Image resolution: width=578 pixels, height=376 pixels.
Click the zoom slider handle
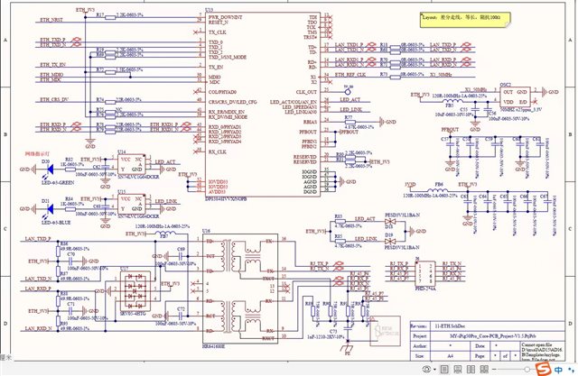[x=527, y=369]
